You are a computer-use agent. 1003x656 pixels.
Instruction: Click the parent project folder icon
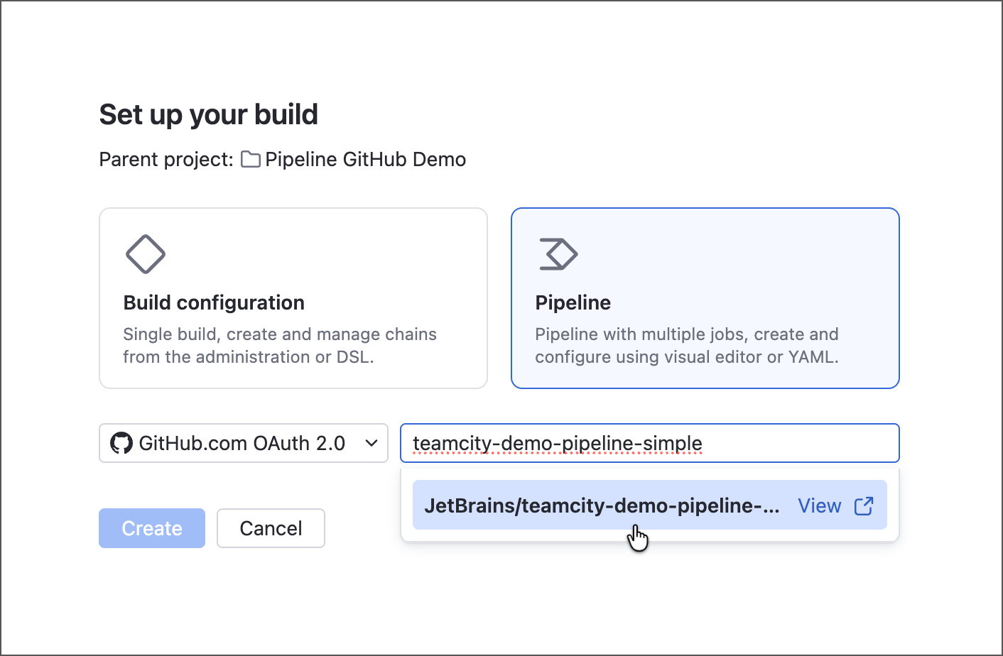[251, 159]
